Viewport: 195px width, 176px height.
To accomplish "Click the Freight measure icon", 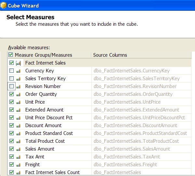I will pyautogui.click(x=18, y=165).
